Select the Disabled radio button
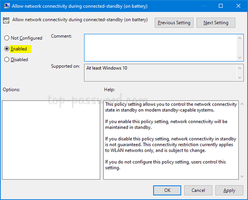 (7, 60)
